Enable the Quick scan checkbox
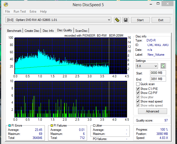The height and width of the screenshot is (144, 177). (x=138, y=84)
